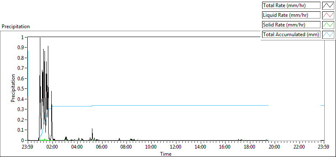Click the Y-axis maximum value 1
Screen dimensions: 336x157
point(24,37)
